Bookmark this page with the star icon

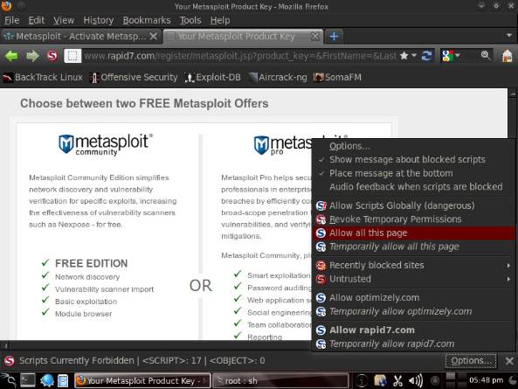(404, 56)
